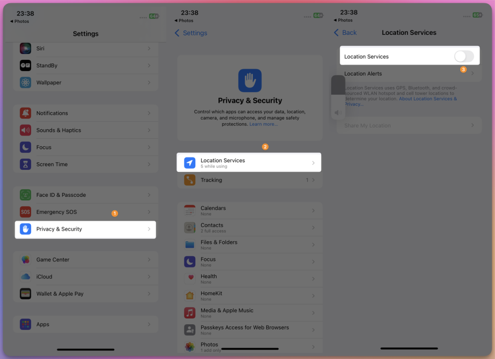
Task: Tap the Contacts label
Action: [x=212, y=225]
